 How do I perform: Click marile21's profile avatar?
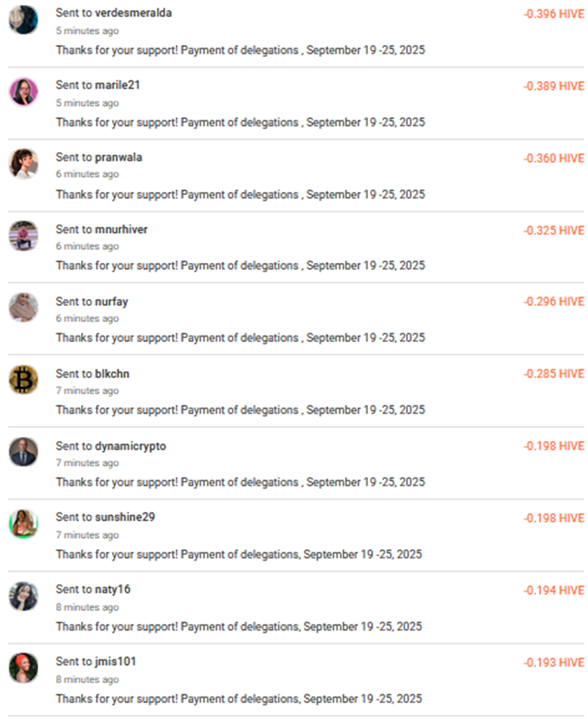tap(23, 92)
